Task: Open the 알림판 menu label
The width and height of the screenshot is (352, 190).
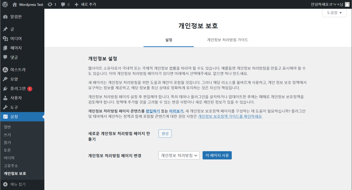Action: [16, 17]
